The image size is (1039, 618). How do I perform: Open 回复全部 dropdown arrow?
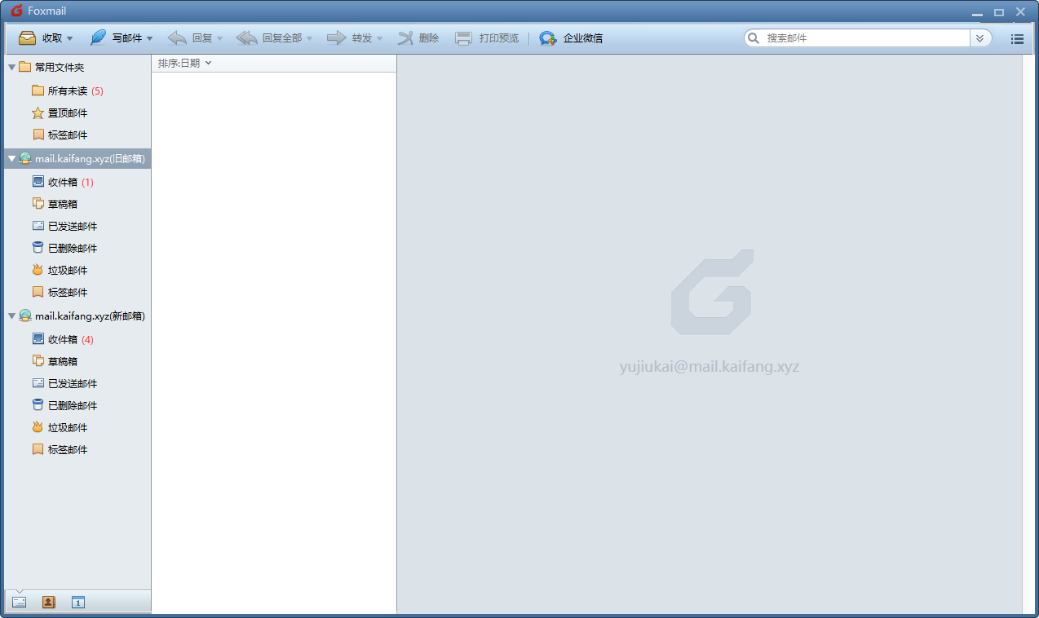309,38
